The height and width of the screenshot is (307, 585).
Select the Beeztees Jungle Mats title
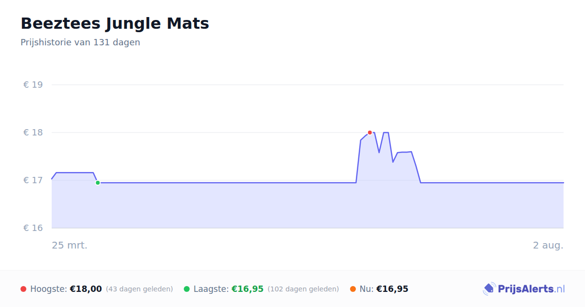[115, 23]
